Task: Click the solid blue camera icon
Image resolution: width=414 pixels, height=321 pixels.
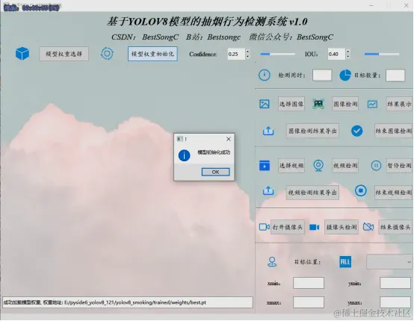Action: coord(314,227)
